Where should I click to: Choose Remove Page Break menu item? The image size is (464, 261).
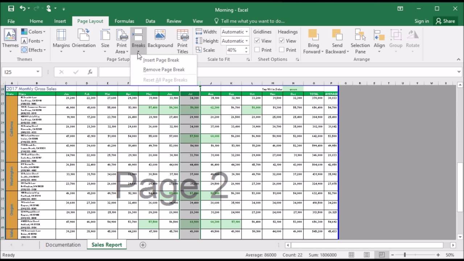pos(163,70)
